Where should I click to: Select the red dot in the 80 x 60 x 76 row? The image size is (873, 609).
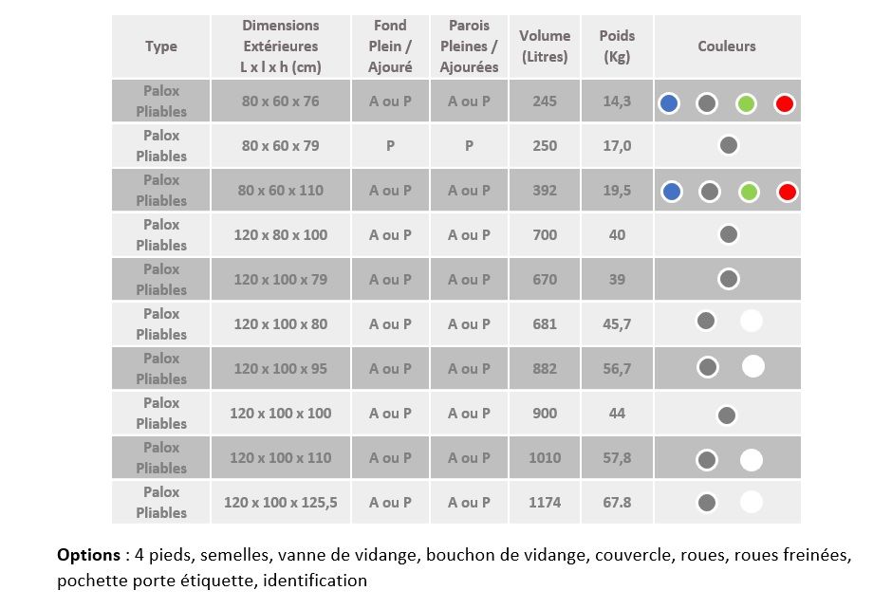pos(784,103)
